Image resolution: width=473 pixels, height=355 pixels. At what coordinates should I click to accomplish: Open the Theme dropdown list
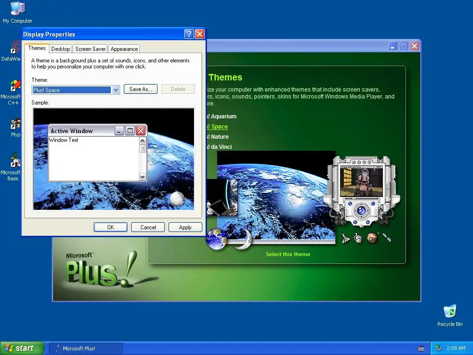(x=115, y=90)
